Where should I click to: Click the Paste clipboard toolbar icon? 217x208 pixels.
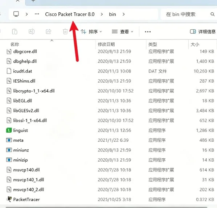coord(15,32)
